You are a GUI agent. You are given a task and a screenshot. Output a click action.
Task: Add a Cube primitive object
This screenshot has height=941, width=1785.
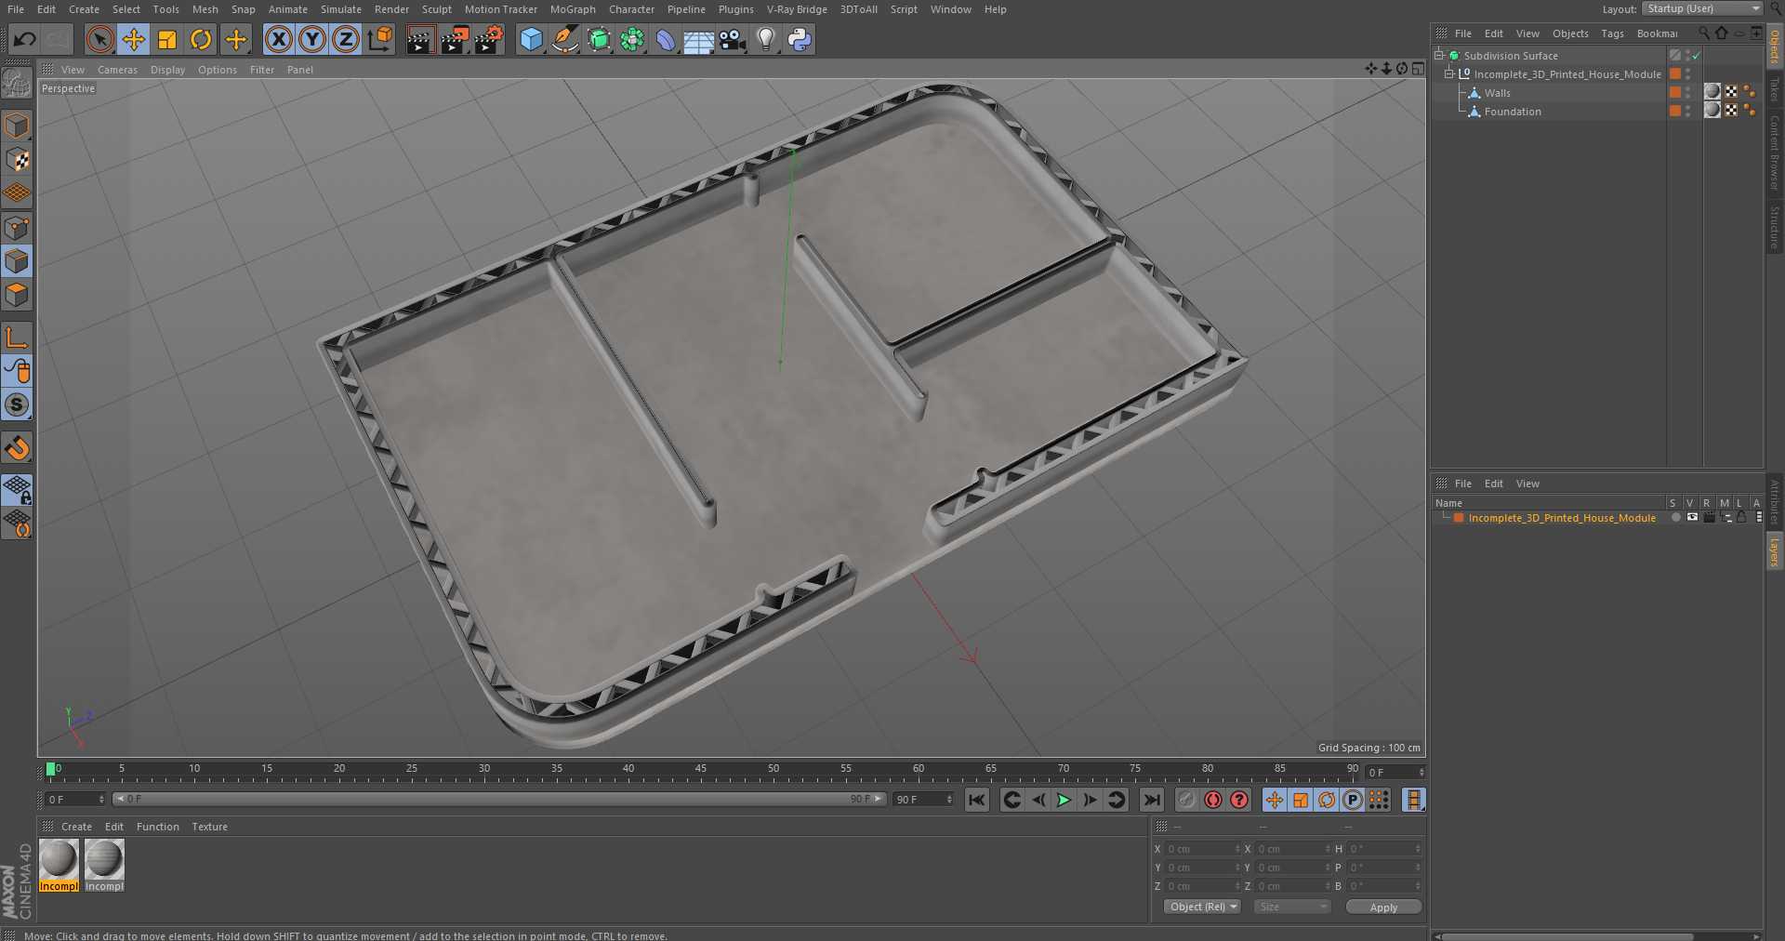531,39
